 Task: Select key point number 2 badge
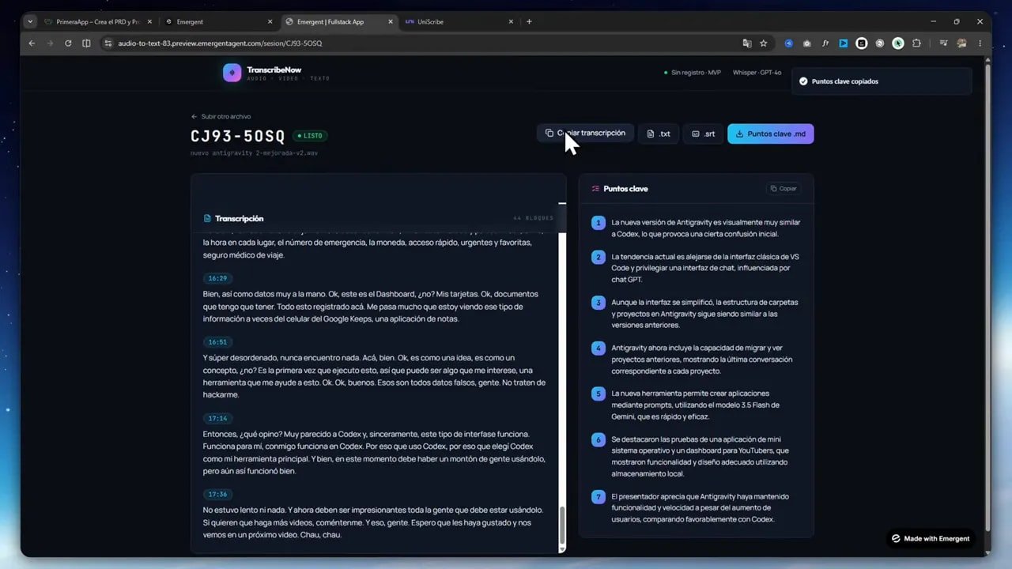(599, 258)
